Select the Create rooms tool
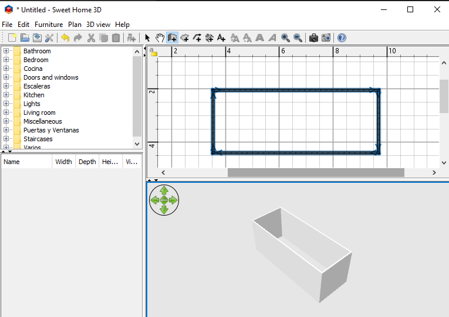The height and width of the screenshot is (317, 449). (x=185, y=38)
